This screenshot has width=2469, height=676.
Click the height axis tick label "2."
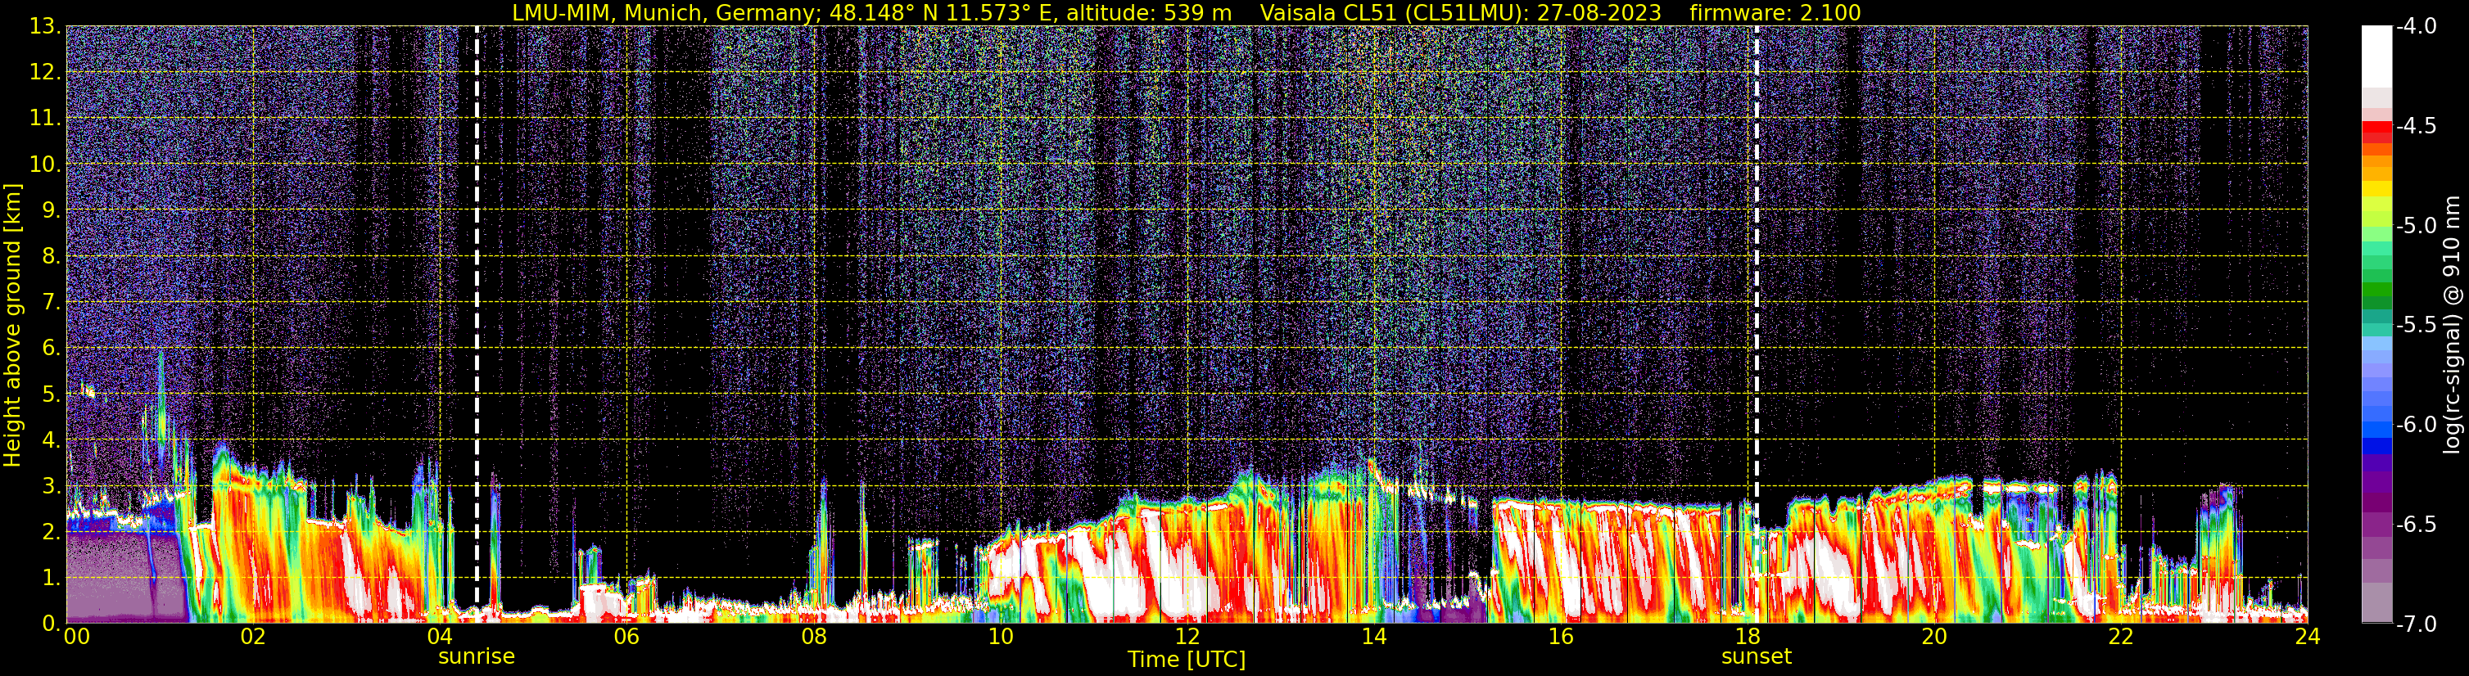pyautogui.click(x=51, y=531)
